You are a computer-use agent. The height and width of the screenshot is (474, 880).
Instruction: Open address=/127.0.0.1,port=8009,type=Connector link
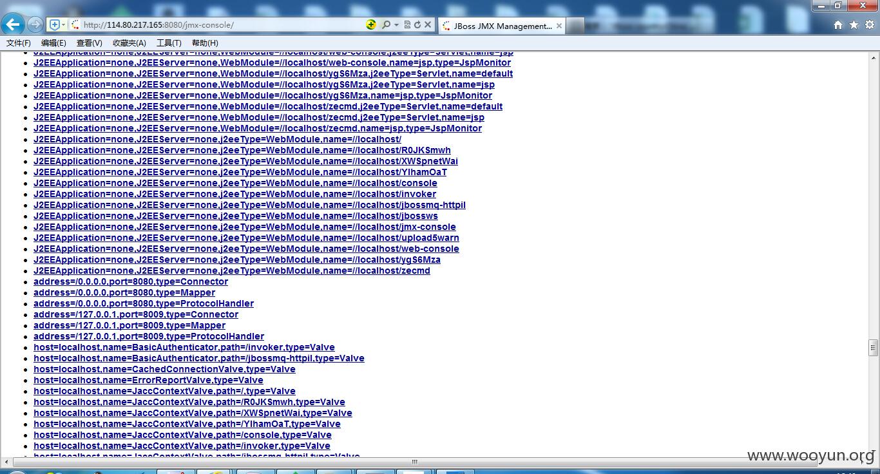point(136,314)
